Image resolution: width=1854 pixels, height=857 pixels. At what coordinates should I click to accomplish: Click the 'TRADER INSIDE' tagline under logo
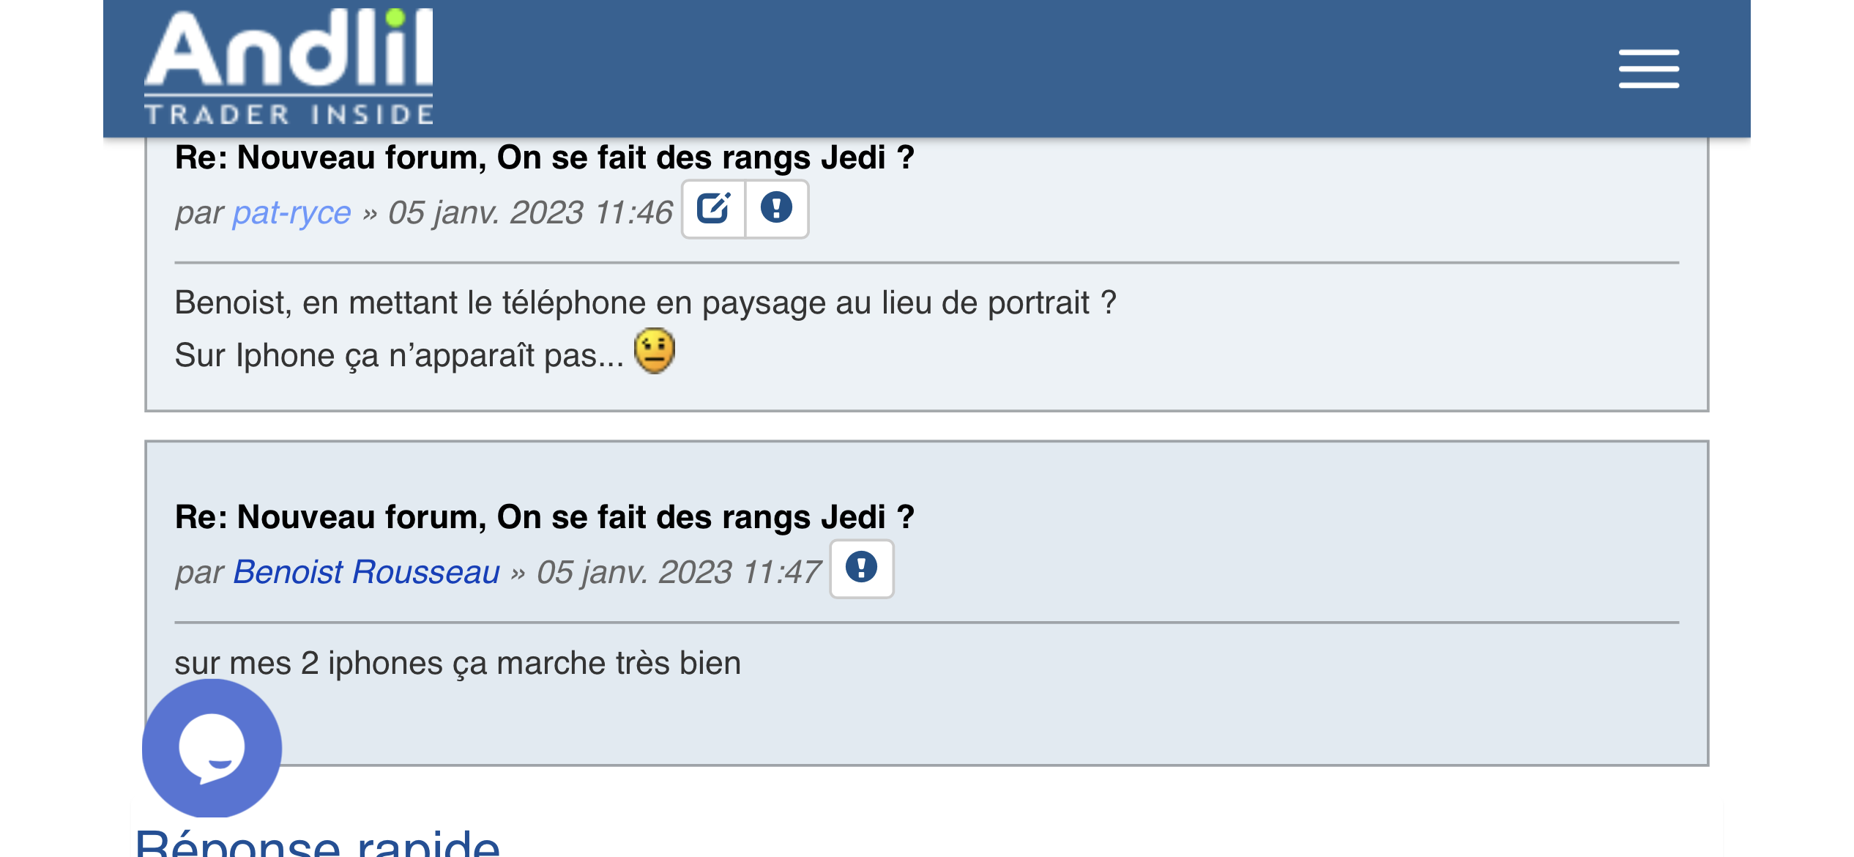[x=288, y=115]
